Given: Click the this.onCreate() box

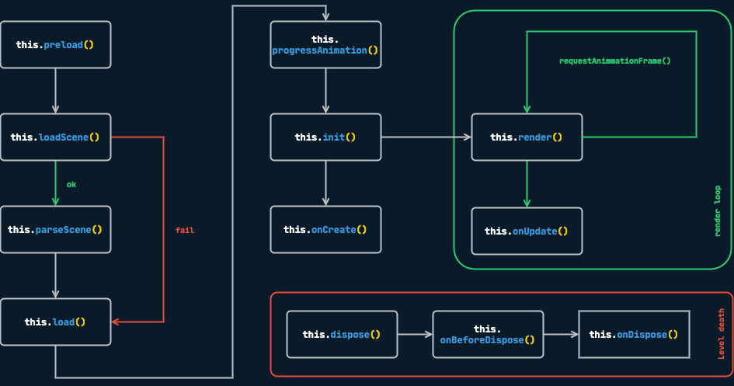Looking at the screenshot, I should tap(325, 229).
